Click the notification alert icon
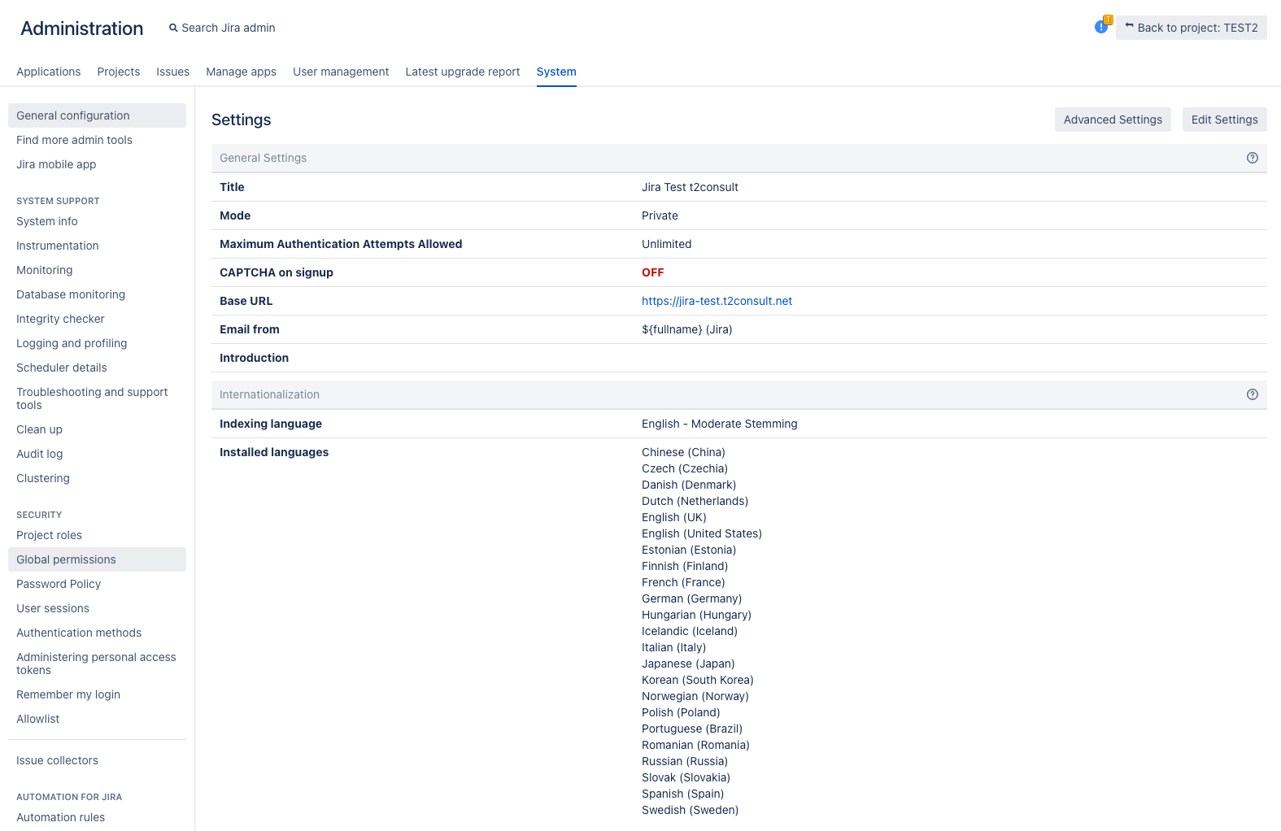 click(1101, 27)
